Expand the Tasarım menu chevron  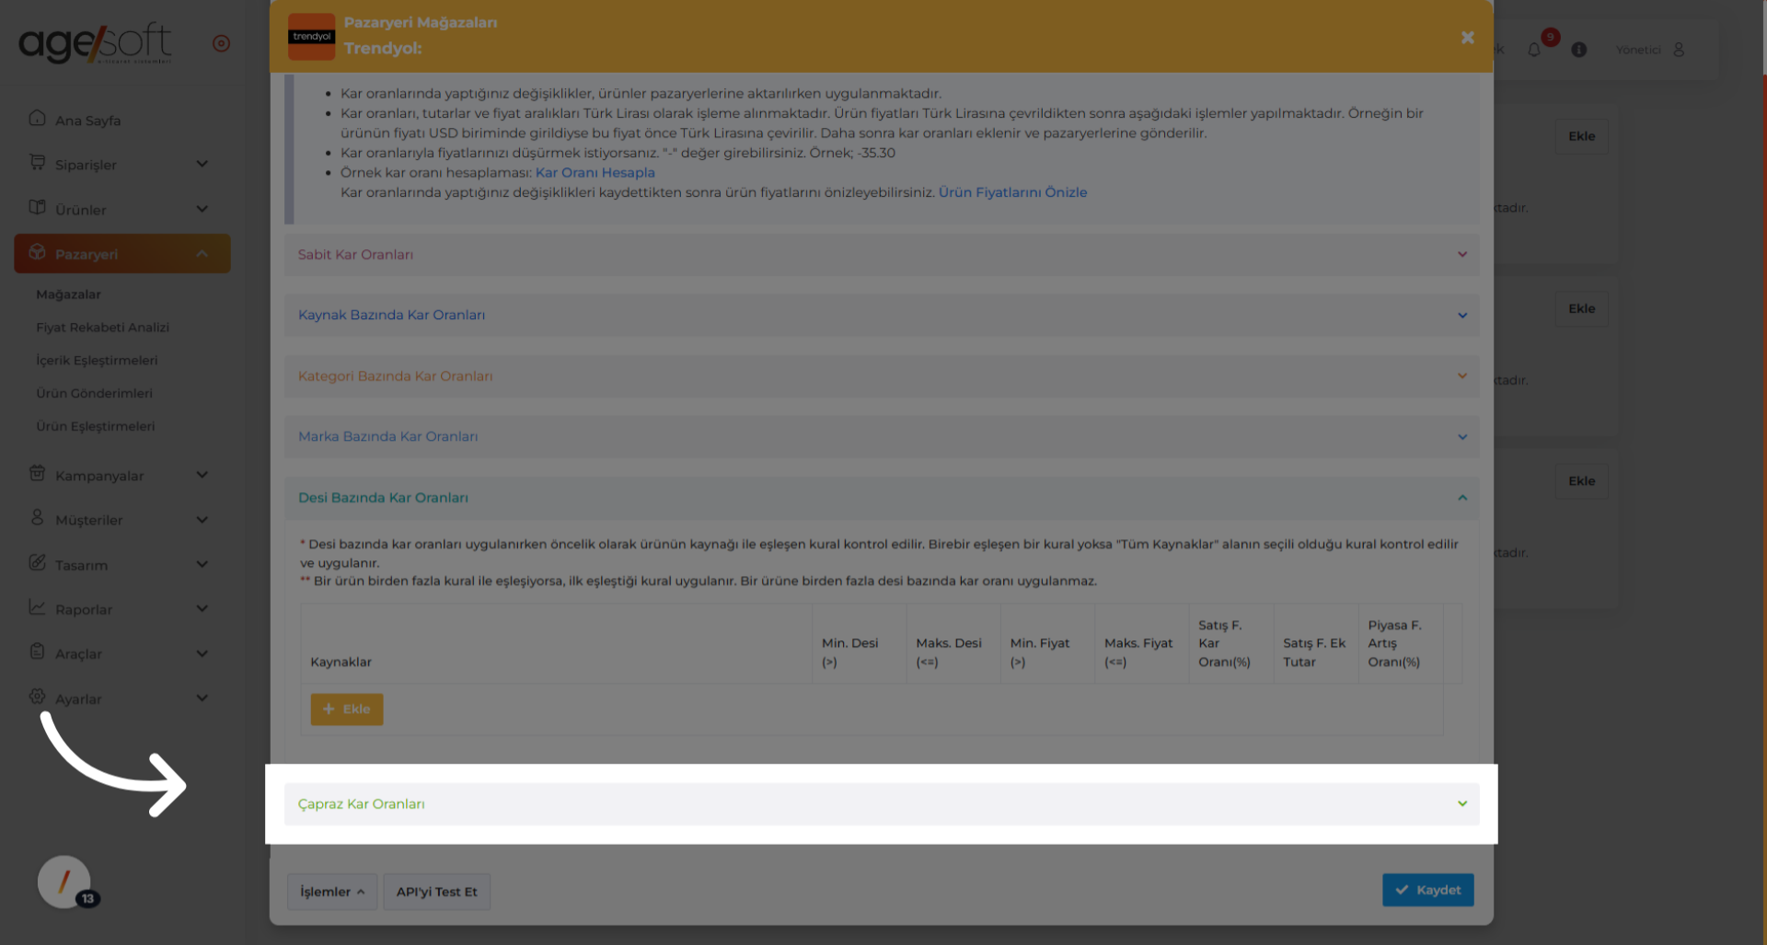tap(202, 564)
